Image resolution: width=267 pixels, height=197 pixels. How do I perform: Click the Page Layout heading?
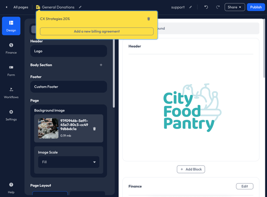[40, 185]
